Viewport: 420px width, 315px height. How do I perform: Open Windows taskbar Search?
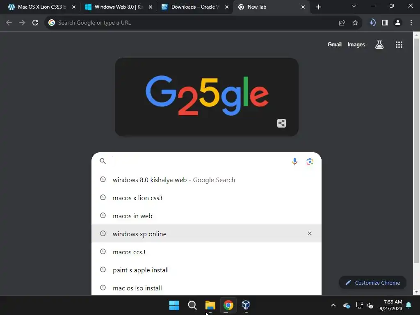pos(192,305)
